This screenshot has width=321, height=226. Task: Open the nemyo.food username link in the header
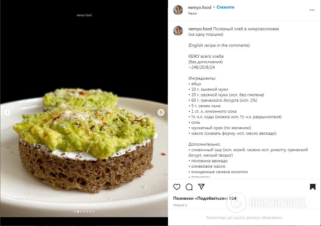(199, 7)
